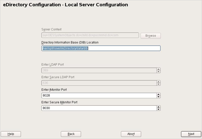Open the Help dialog
Viewport: 202px width, 139px height.
point(11,134)
